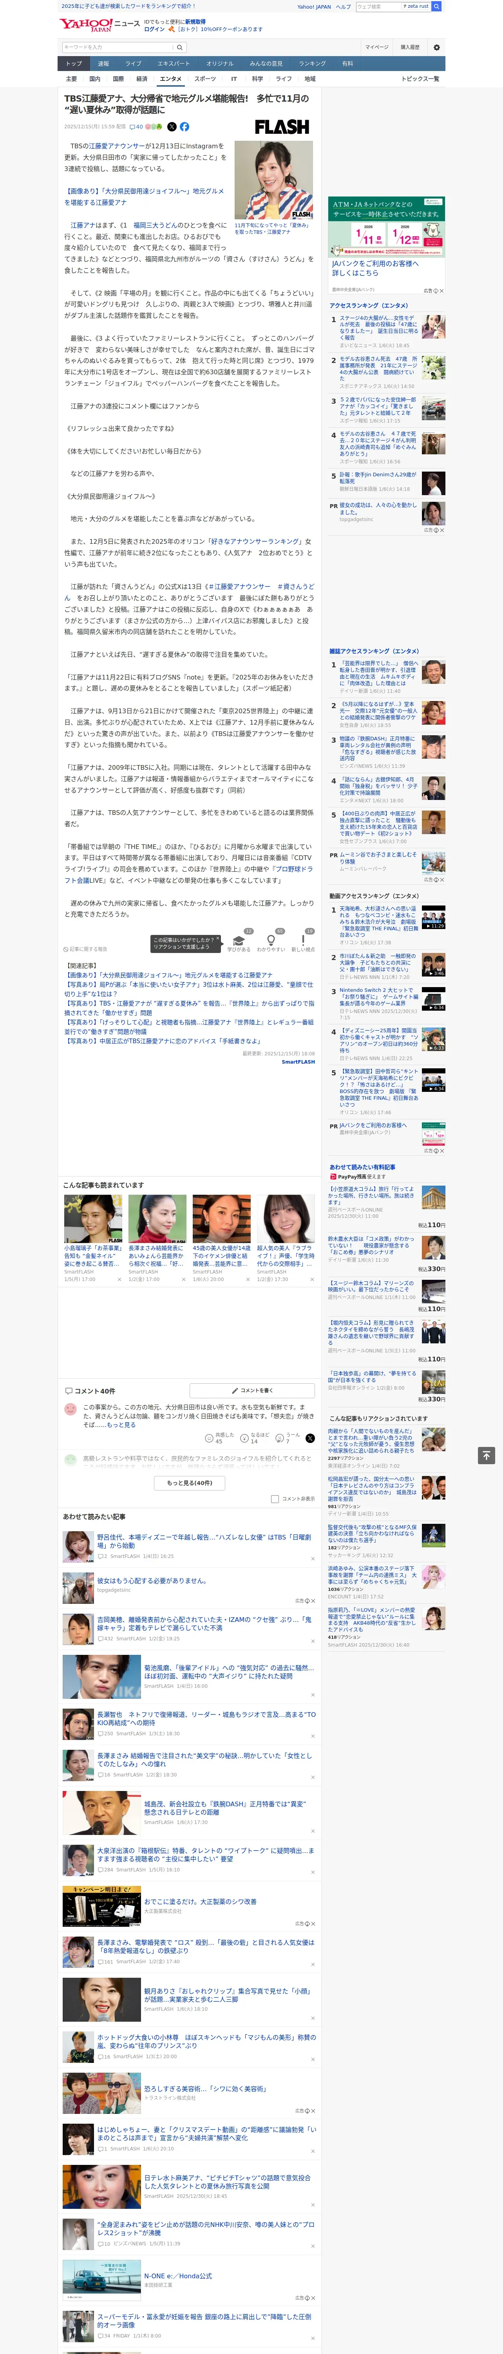
Task: Expand first comment with もっと見る link
Action: coord(121,1425)
